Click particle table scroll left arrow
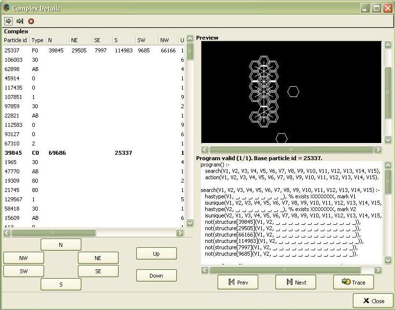 (x=7, y=233)
